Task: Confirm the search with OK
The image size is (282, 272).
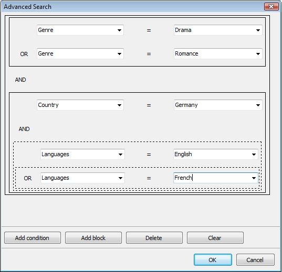Action: coord(213,260)
